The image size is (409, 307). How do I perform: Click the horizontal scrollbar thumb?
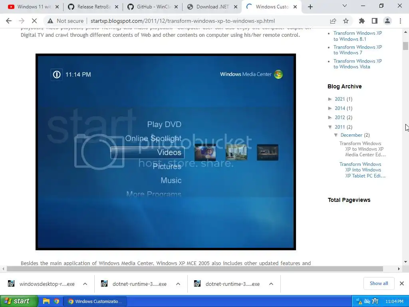coord(195,269)
